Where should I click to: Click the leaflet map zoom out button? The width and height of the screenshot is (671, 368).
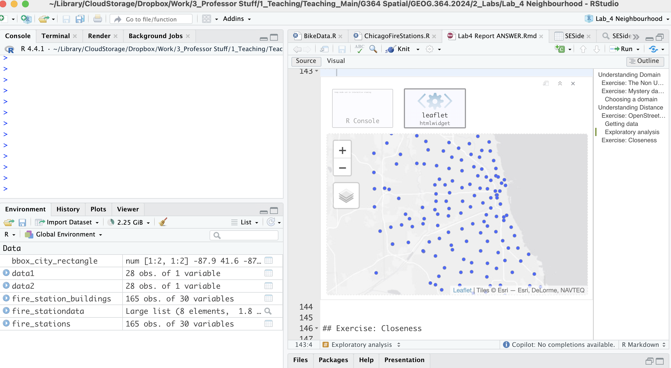(342, 168)
